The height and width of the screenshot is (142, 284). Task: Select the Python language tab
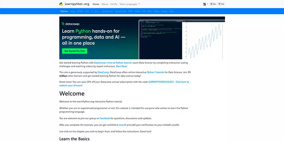tap(64, 11)
